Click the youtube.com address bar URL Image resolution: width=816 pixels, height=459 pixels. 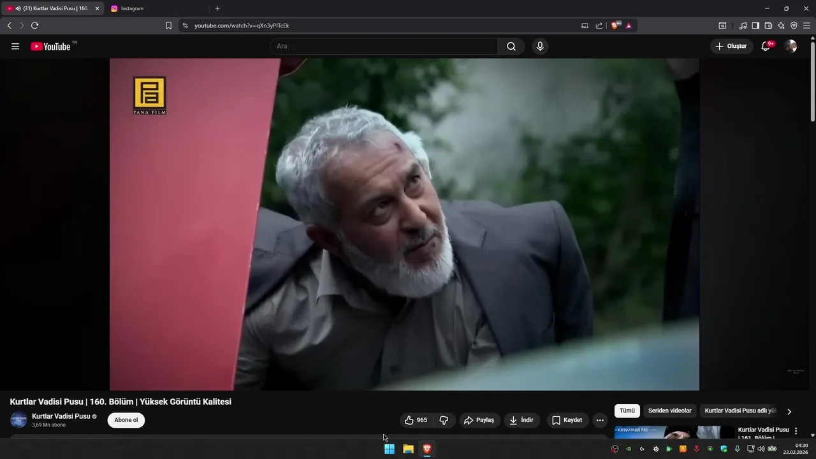point(242,25)
